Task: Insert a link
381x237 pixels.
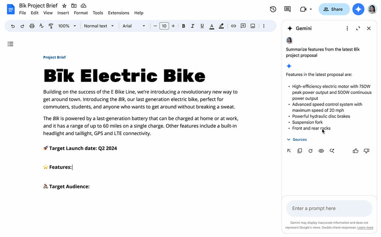Action: pyautogui.click(x=233, y=26)
